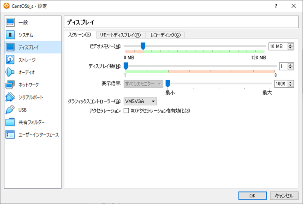The height and width of the screenshot is (204, 303).
Task: Increase ディスプレイ数 with up arrow
Action: click(x=290, y=65)
